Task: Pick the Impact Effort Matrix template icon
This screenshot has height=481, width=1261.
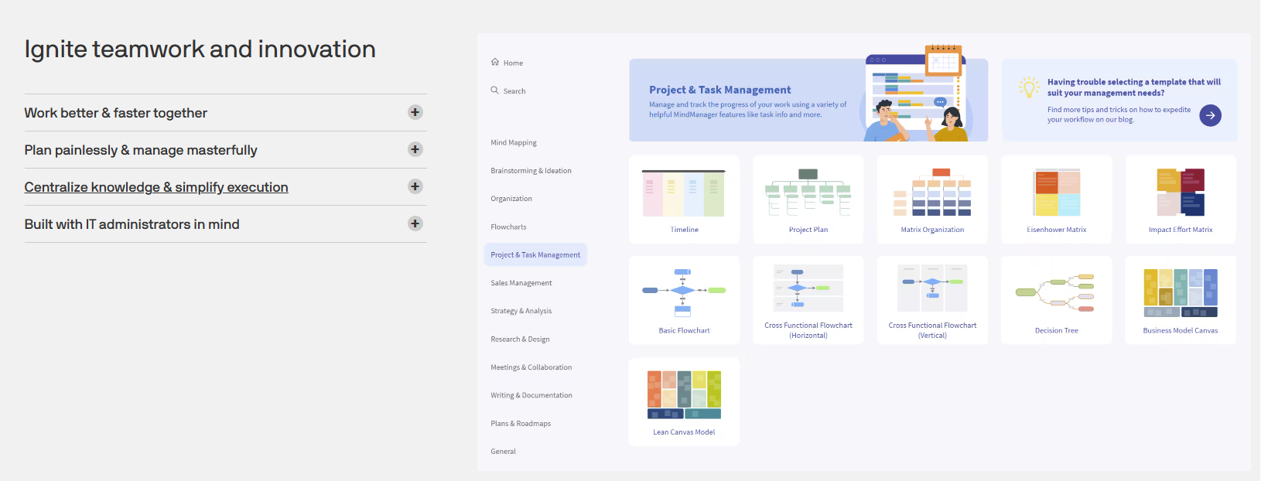Action: pos(1181,193)
